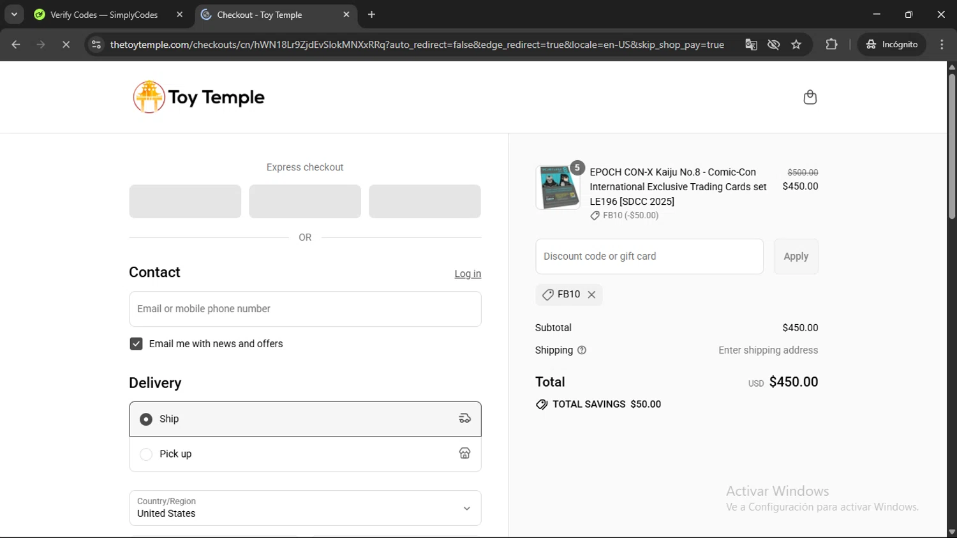Click the quantity badge 5 on thumbnail
The width and height of the screenshot is (957, 538).
(x=577, y=168)
